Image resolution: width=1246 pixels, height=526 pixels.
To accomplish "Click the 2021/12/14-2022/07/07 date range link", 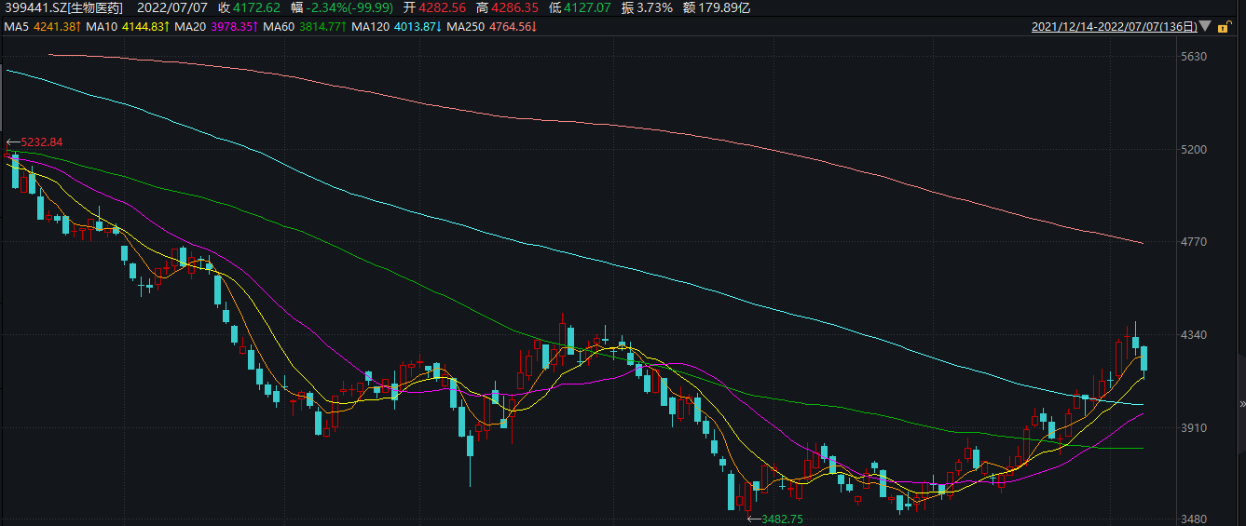I will coord(1114,27).
